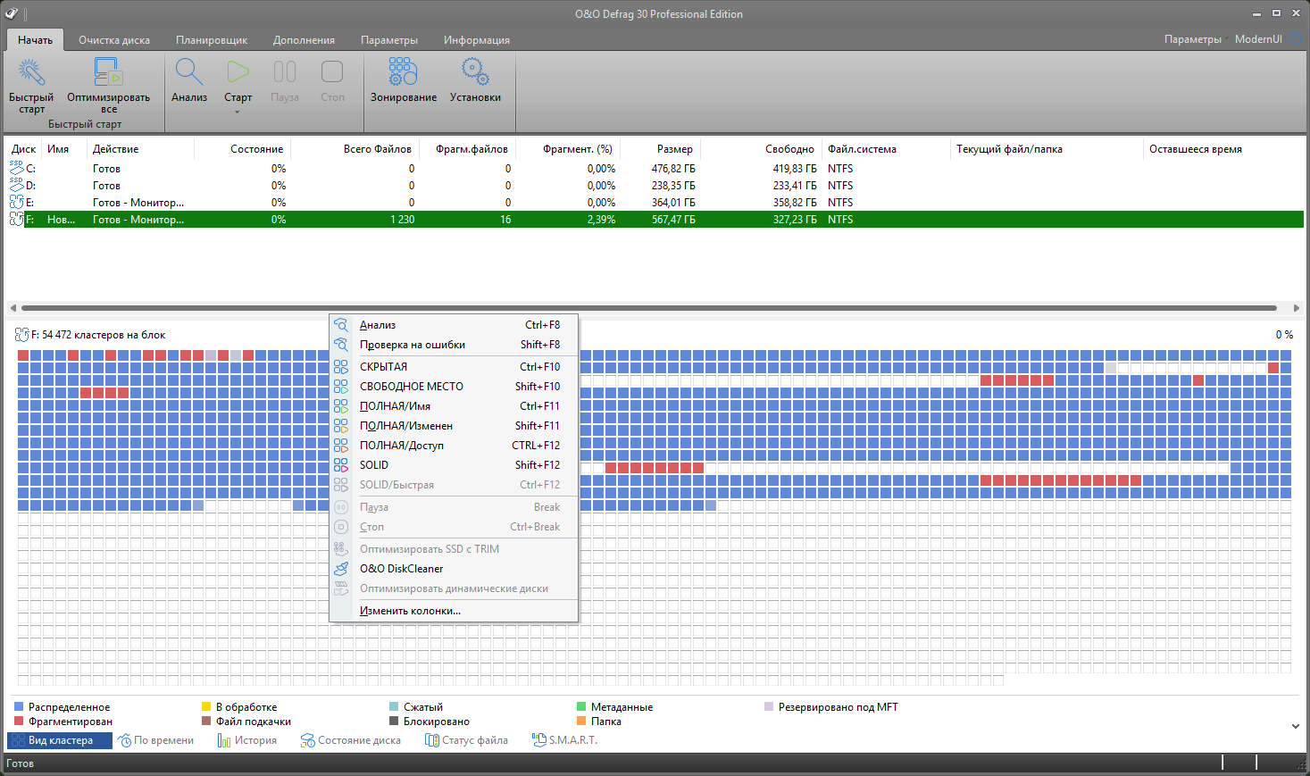The image size is (1310, 776).
Task: Launch O&O DiskCleaner from the context menu
Action: [401, 569]
